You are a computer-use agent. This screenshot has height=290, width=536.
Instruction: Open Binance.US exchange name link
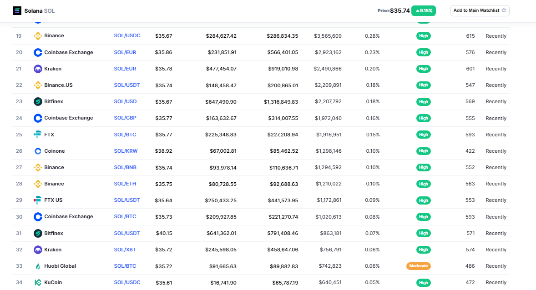coord(58,85)
